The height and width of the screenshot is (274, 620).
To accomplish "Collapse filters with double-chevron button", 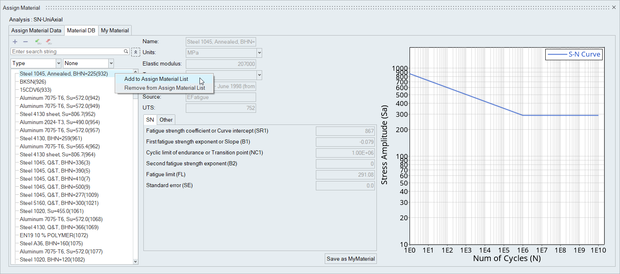I will point(136,52).
